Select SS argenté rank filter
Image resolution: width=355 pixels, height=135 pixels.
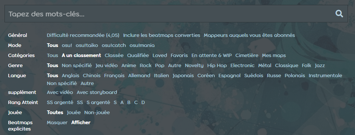tap(60, 103)
